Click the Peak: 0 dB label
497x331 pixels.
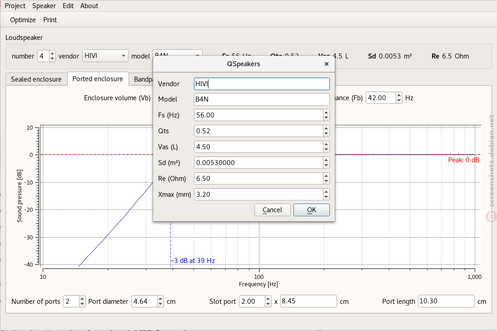[463, 160]
